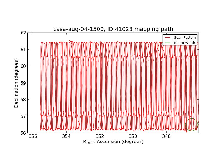
Task: Click the x-axis tick label 356
Action: (33, 136)
